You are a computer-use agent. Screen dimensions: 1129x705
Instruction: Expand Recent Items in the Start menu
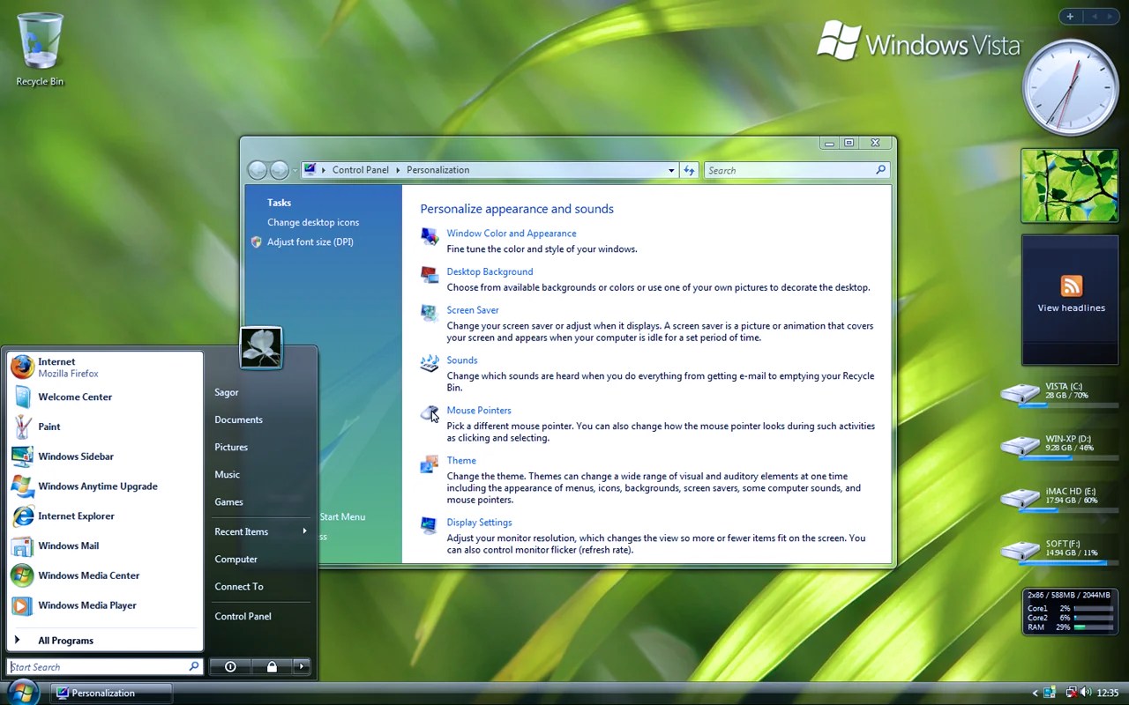pos(241,531)
